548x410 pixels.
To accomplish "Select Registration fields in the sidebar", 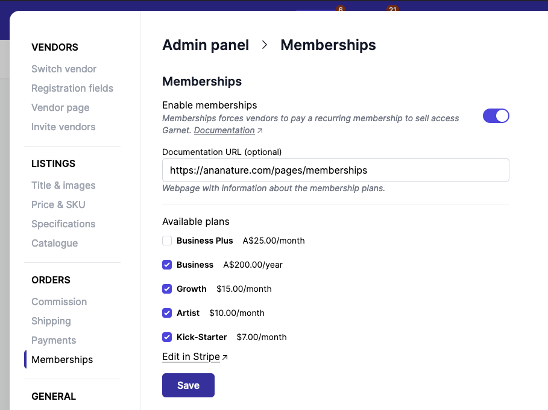I will click(72, 88).
